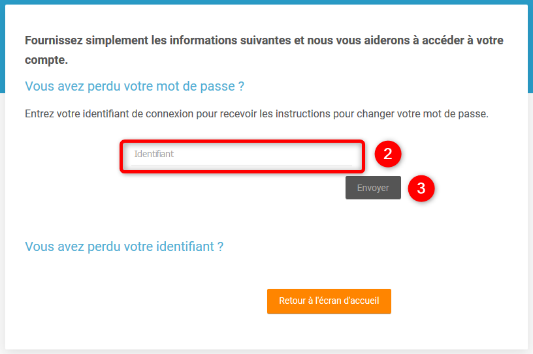Viewport: 533px width, 354px height.
Task: Click the Identifiant input field
Action: pos(241,155)
